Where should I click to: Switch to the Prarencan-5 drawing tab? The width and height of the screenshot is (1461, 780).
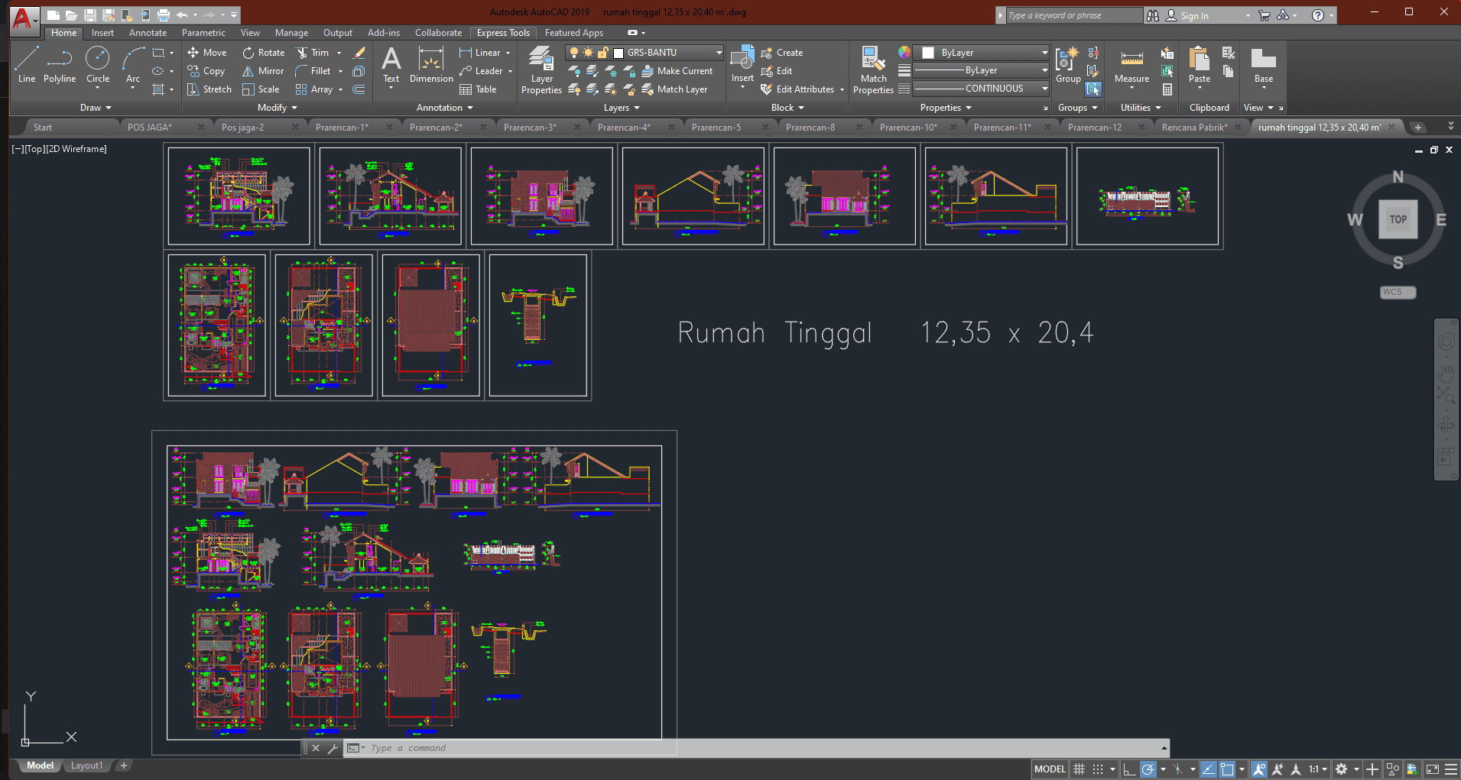(716, 128)
